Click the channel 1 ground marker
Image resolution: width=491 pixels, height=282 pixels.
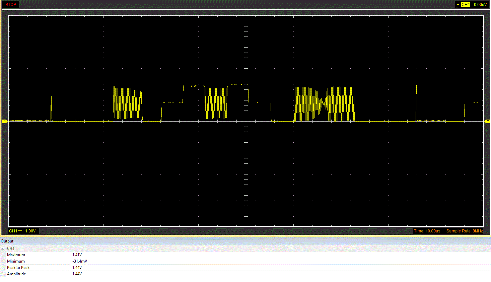[5, 121]
